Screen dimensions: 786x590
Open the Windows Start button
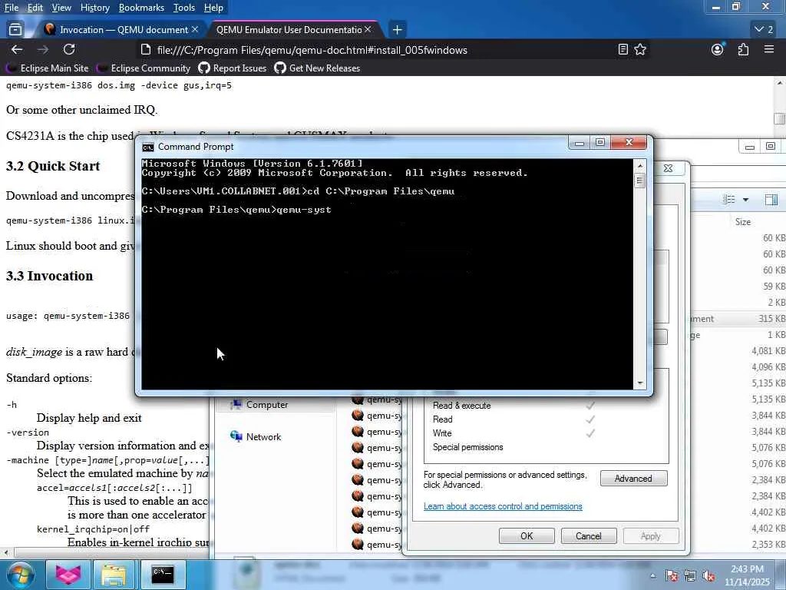click(x=20, y=575)
